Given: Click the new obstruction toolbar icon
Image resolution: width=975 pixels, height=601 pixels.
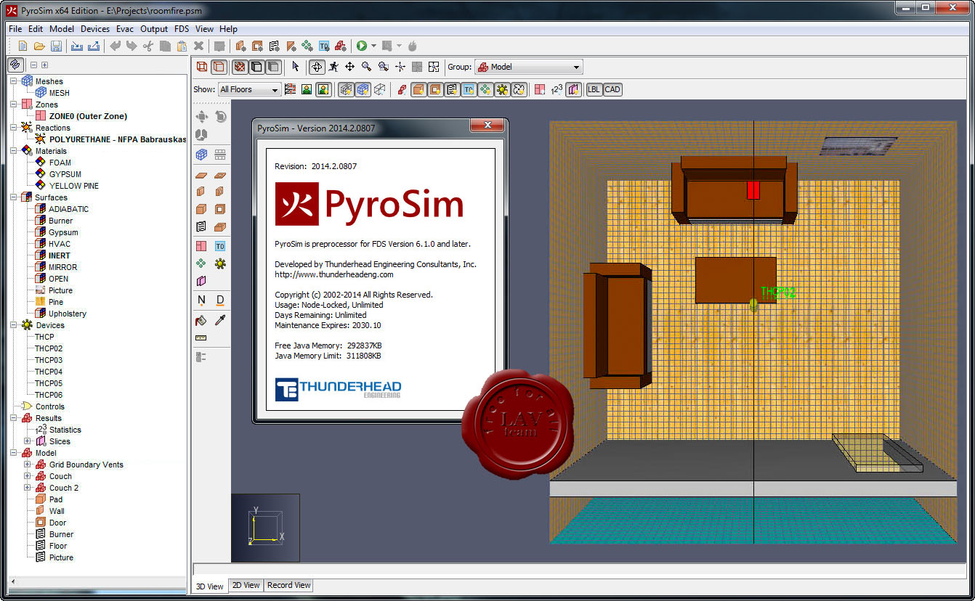Looking at the screenshot, I should coord(240,46).
